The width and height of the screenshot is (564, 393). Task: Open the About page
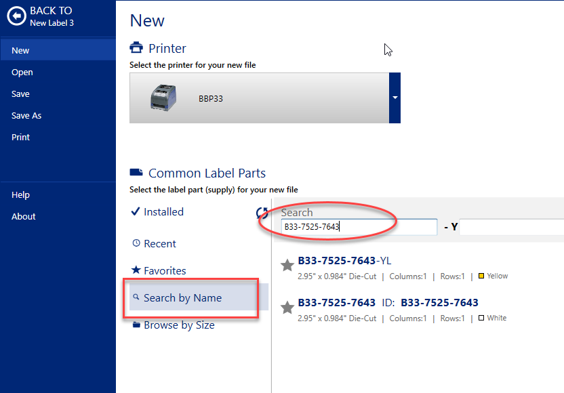coord(24,217)
